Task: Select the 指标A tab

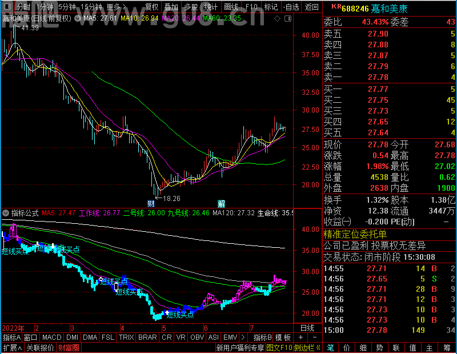Action: tap(11, 337)
